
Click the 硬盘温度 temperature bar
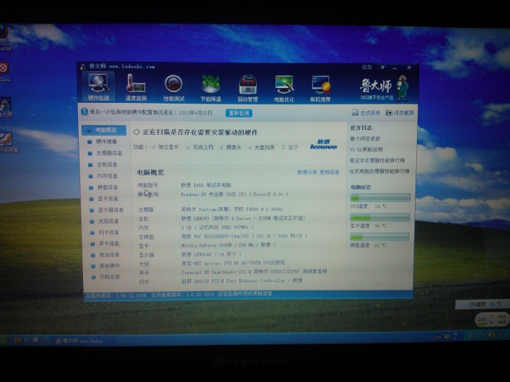click(x=379, y=237)
